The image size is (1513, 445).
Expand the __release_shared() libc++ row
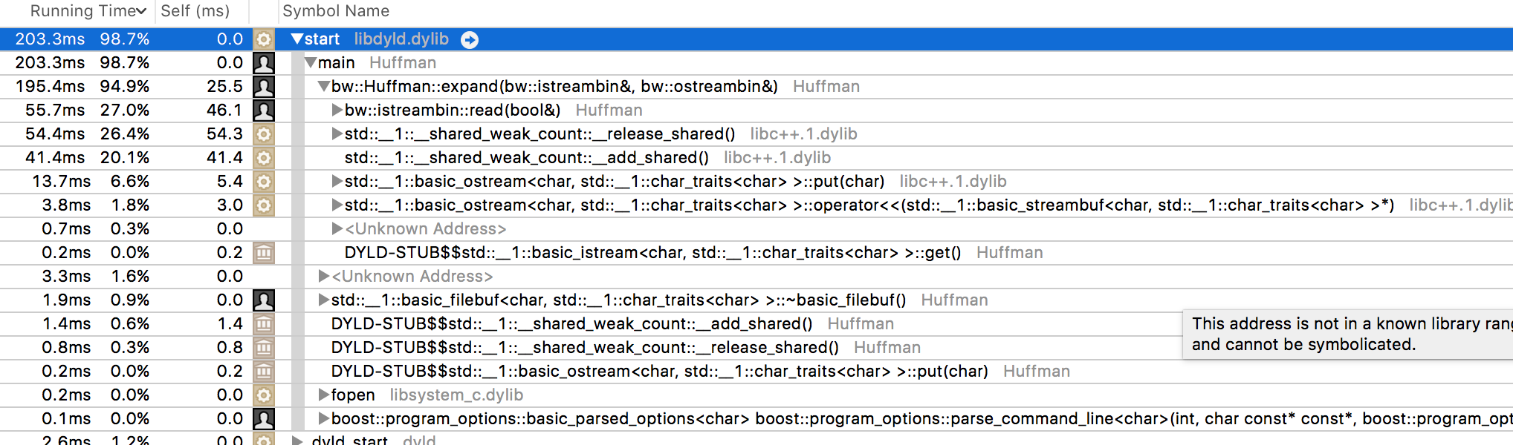337,133
